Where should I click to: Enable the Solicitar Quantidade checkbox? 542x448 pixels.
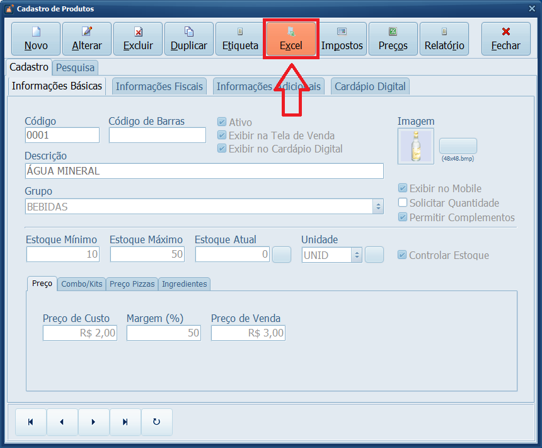click(402, 203)
